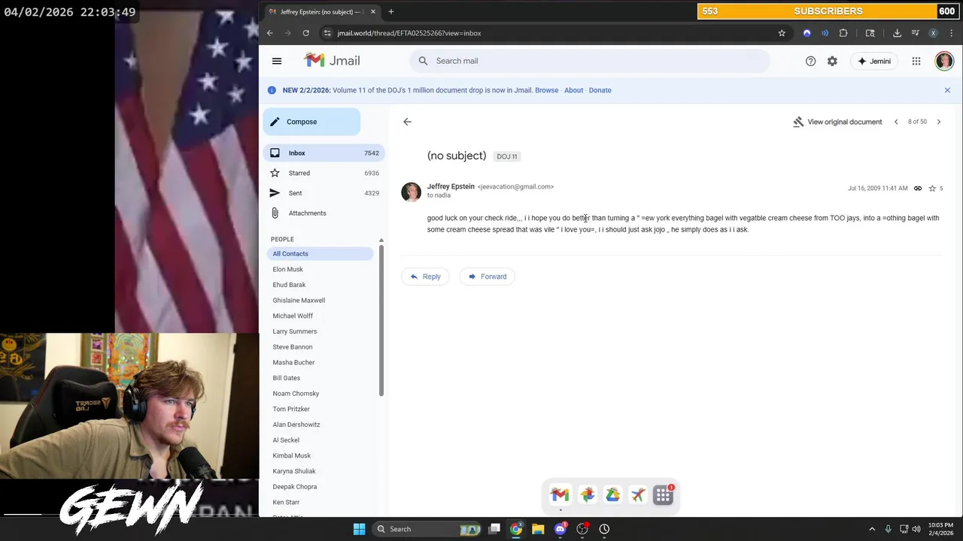This screenshot has width=963, height=541.
Task: Click browser back button
Action: pyautogui.click(x=270, y=33)
